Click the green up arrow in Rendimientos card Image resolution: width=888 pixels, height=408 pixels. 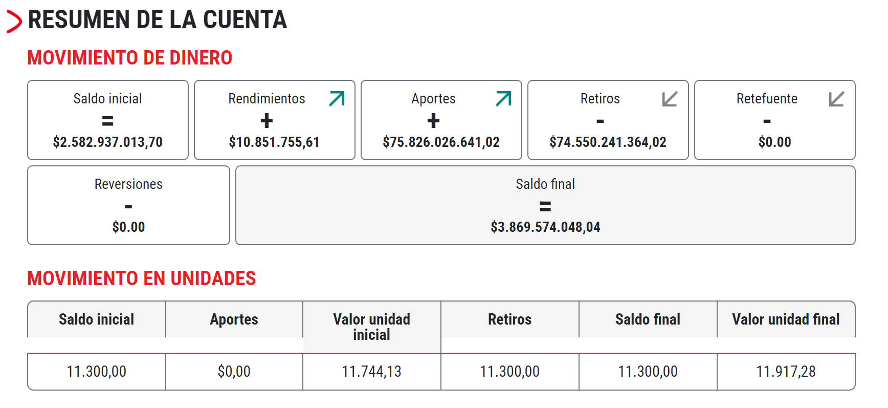tap(337, 98)
